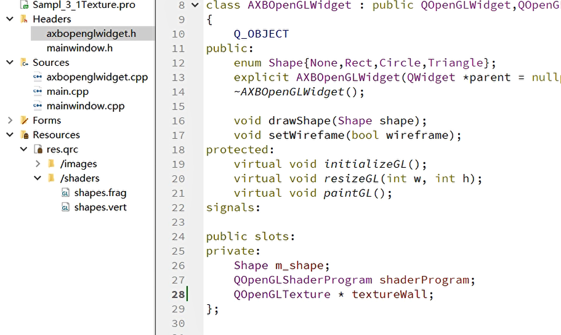The image size is (561, 335).
Task: Place cursor on setWirefame function name
Action: tap(306, 135)
